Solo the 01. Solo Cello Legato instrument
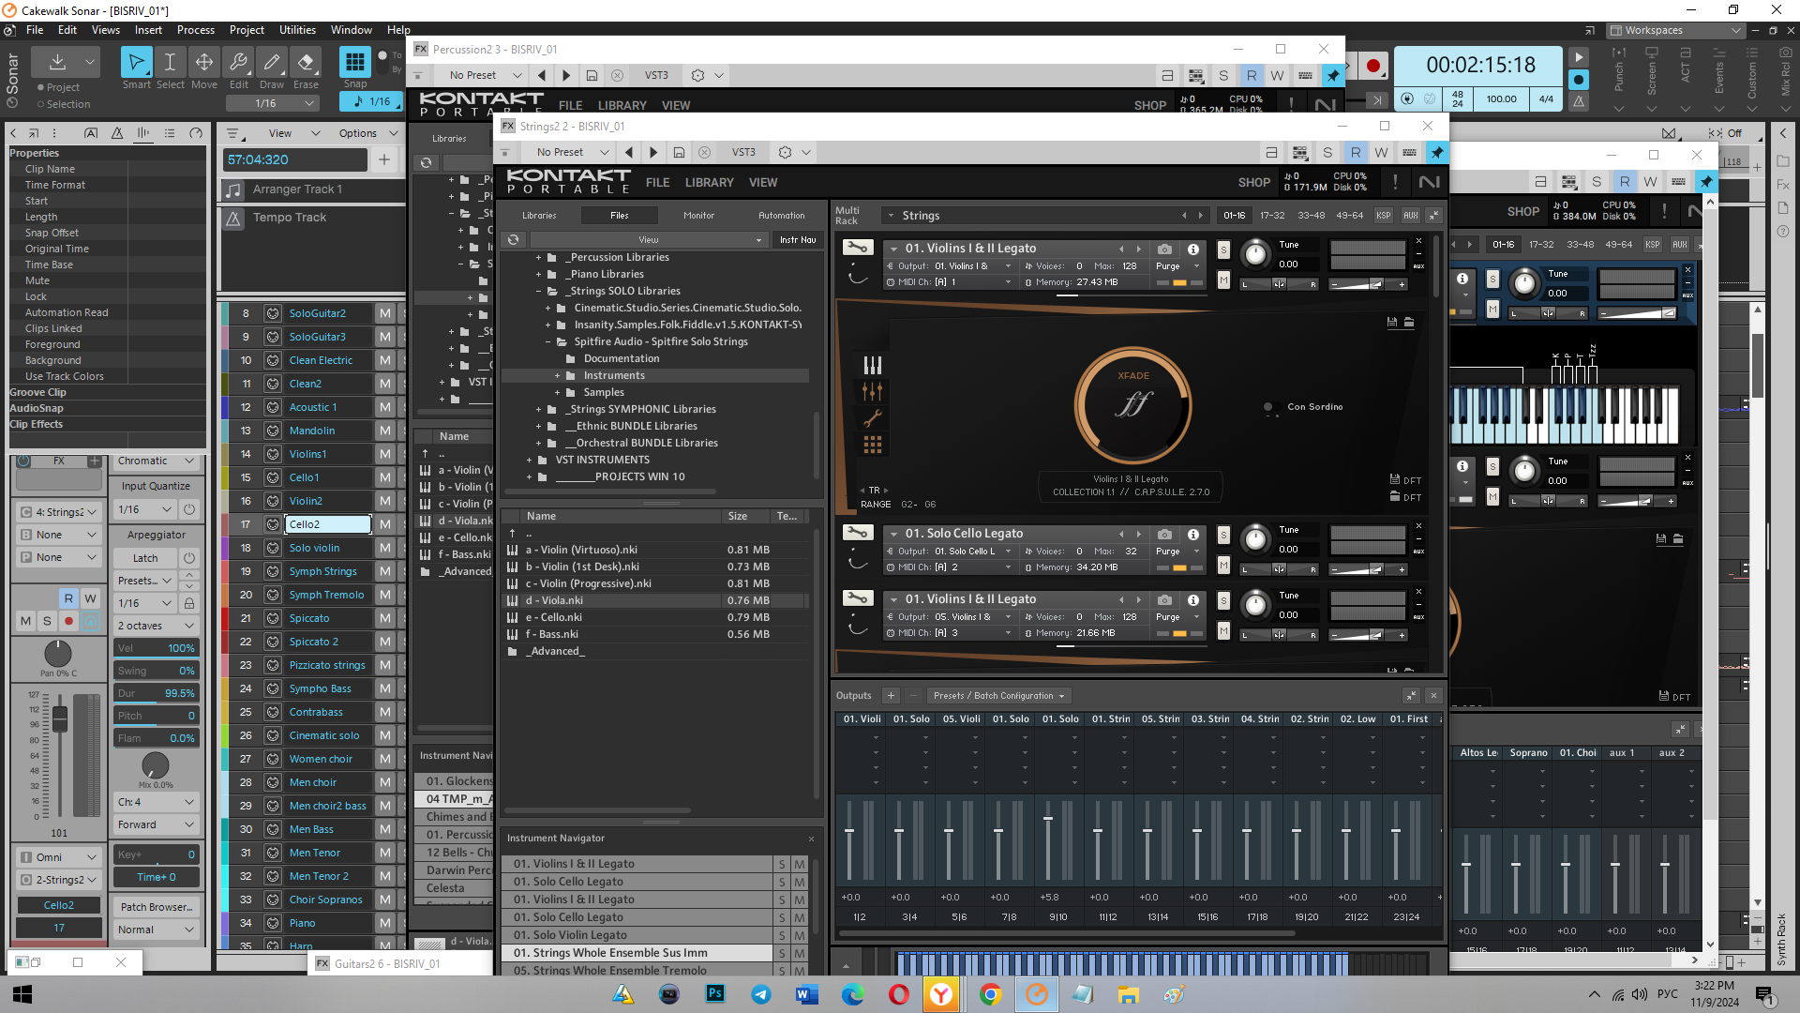Screen dimensions: 1800x1013 (1223, 535)
